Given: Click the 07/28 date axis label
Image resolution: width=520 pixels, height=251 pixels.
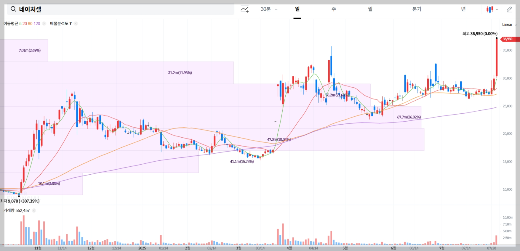Looking at the screenshot, I should tap(492, 248).
